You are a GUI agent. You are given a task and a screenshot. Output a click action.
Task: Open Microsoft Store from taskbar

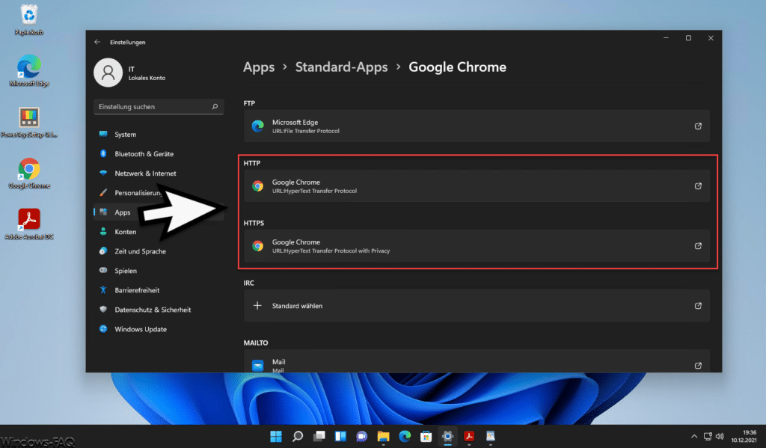[x=426, y=436]
